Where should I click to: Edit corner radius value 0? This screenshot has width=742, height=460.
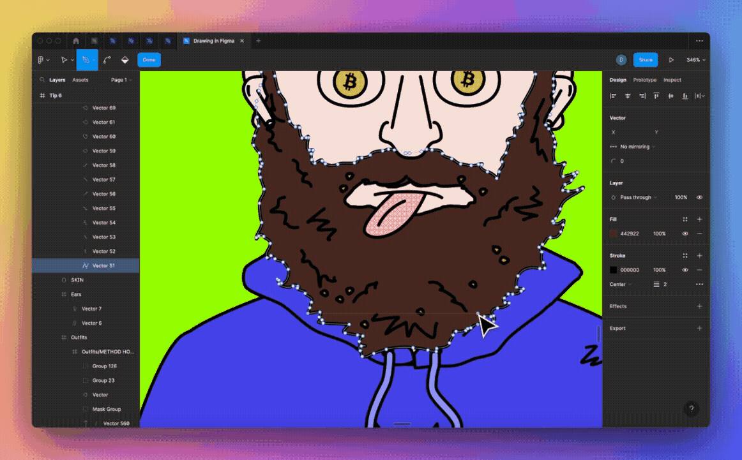pyautogui.click(x=622, y=161)
